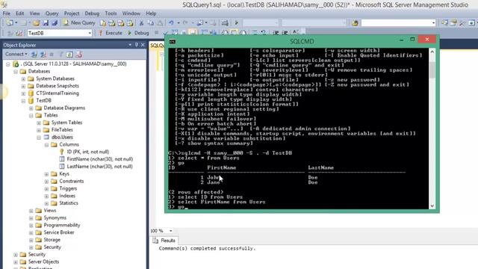Open the Tools menu
The image size is (478, 269).
coord(111,13)
